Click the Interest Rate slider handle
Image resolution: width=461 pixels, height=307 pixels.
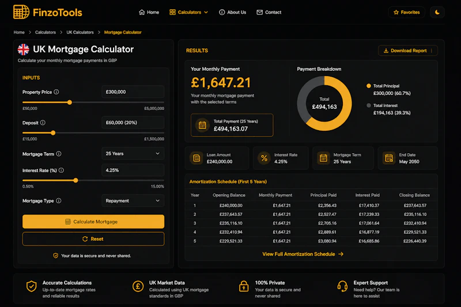coord(76,180)
